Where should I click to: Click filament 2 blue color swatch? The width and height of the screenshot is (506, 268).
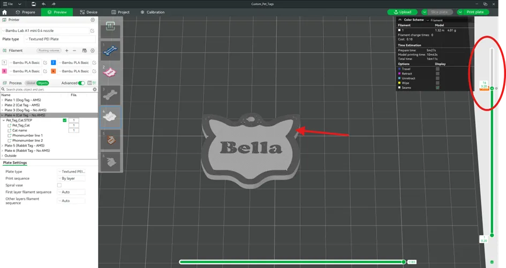pyautogui.click(x=53, y=63)
